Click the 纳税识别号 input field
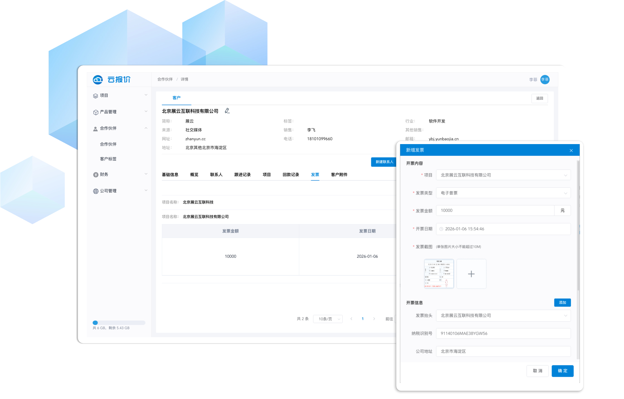 [x=503, y=333]
